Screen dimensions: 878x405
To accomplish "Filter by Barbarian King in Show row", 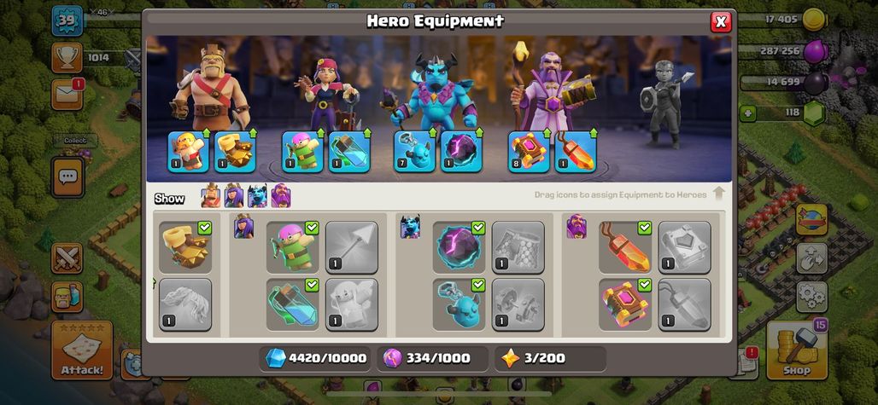I will coord(211,196).
